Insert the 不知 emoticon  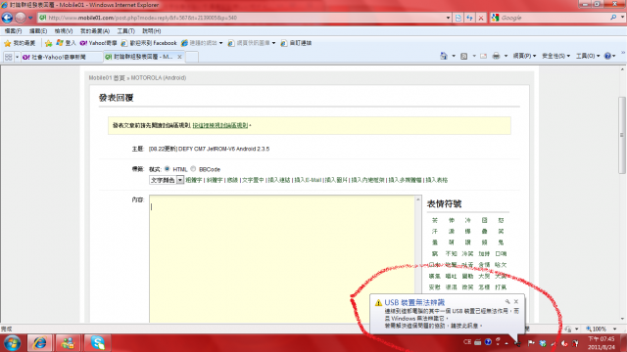point(451,253)
